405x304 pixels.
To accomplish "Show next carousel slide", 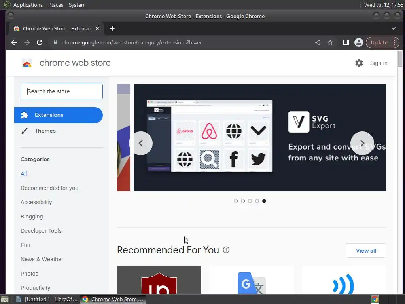I will pos(362,143).
